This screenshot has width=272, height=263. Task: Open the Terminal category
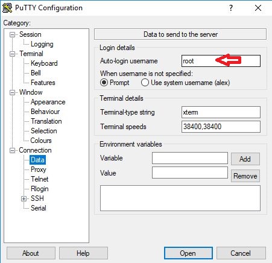[x=31, y=54]
